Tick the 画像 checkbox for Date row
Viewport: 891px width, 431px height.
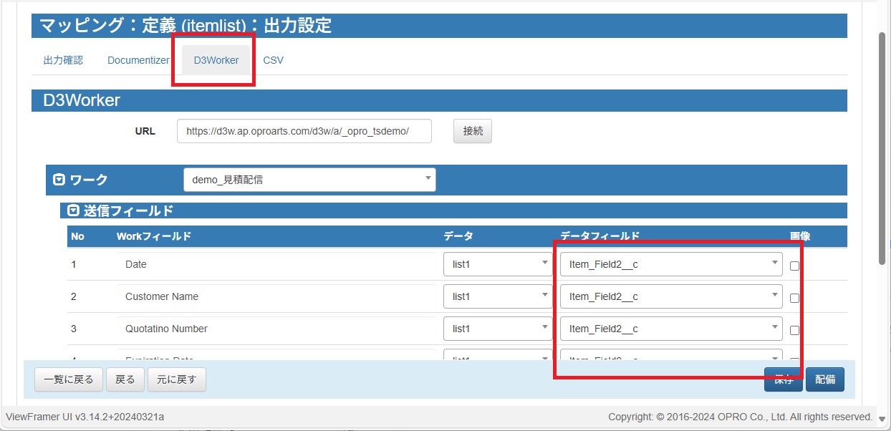coord(794,266)
